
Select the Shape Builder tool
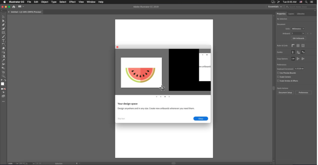(3, 52)
